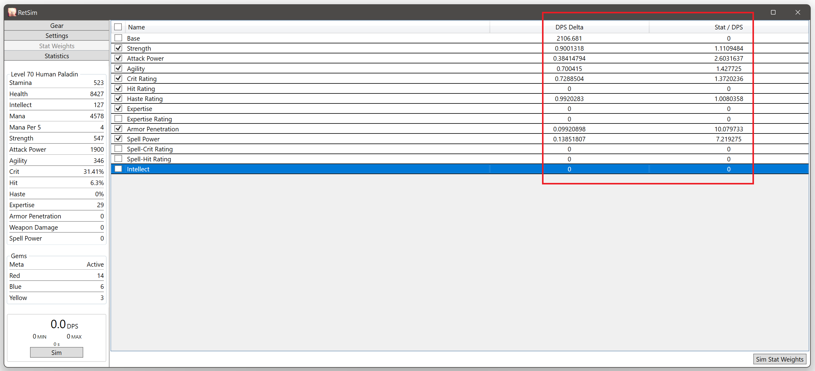Screen dimensions: 815x371
Task: Click Attack Power Stat/DPS value 2.6031637
Action: click(729, 59)
